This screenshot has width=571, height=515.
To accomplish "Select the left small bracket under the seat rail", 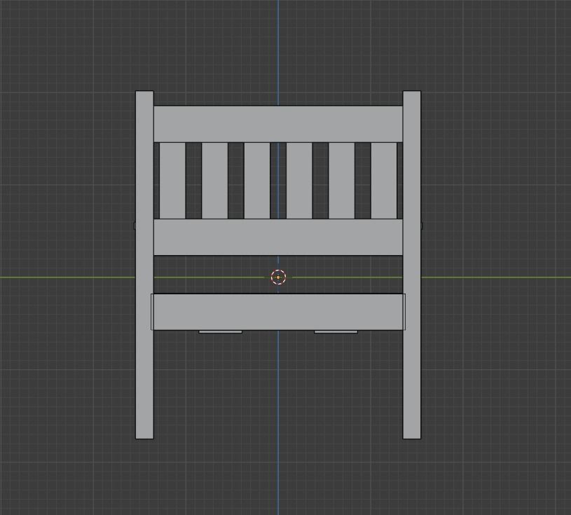I will (x=220, y=332).
